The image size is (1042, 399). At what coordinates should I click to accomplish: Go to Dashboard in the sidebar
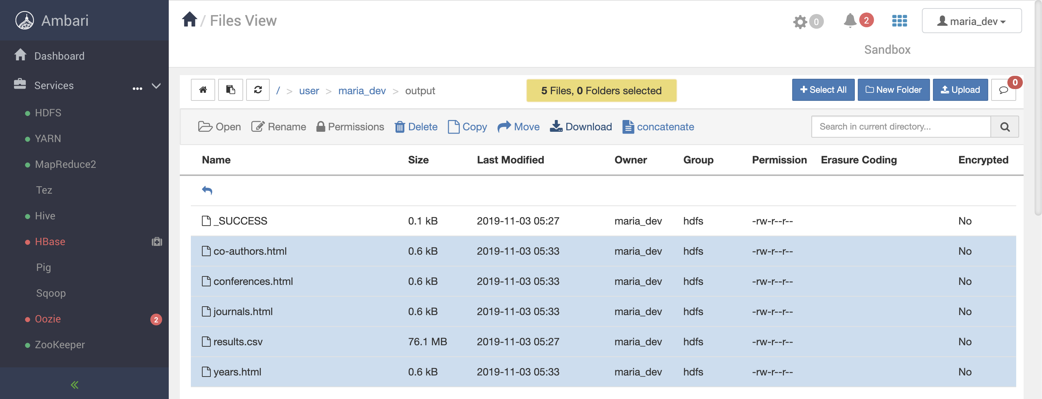coord(59,56)
